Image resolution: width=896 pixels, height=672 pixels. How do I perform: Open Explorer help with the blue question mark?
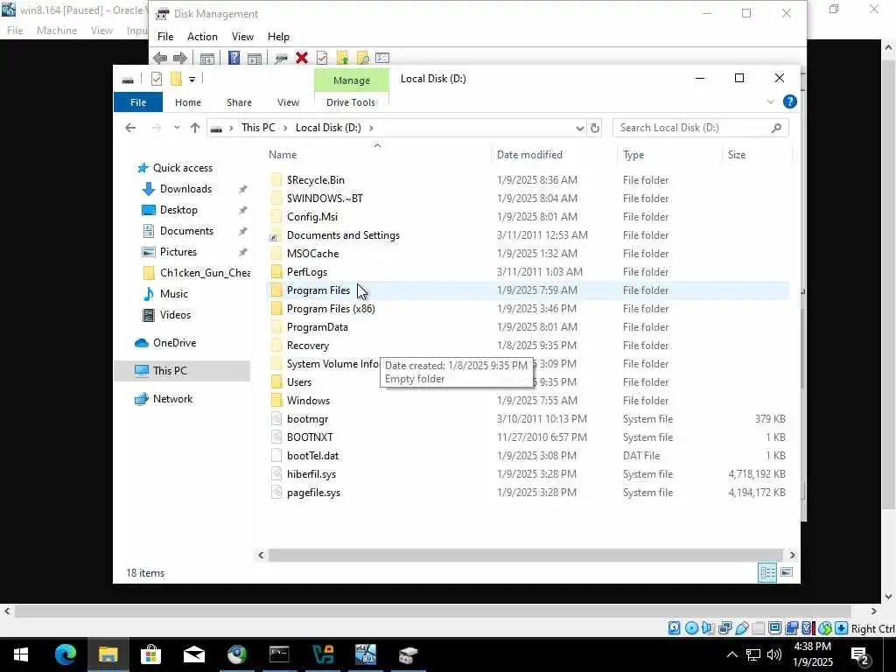[790, 101]
